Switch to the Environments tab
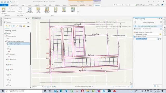 tap(147, 29)
